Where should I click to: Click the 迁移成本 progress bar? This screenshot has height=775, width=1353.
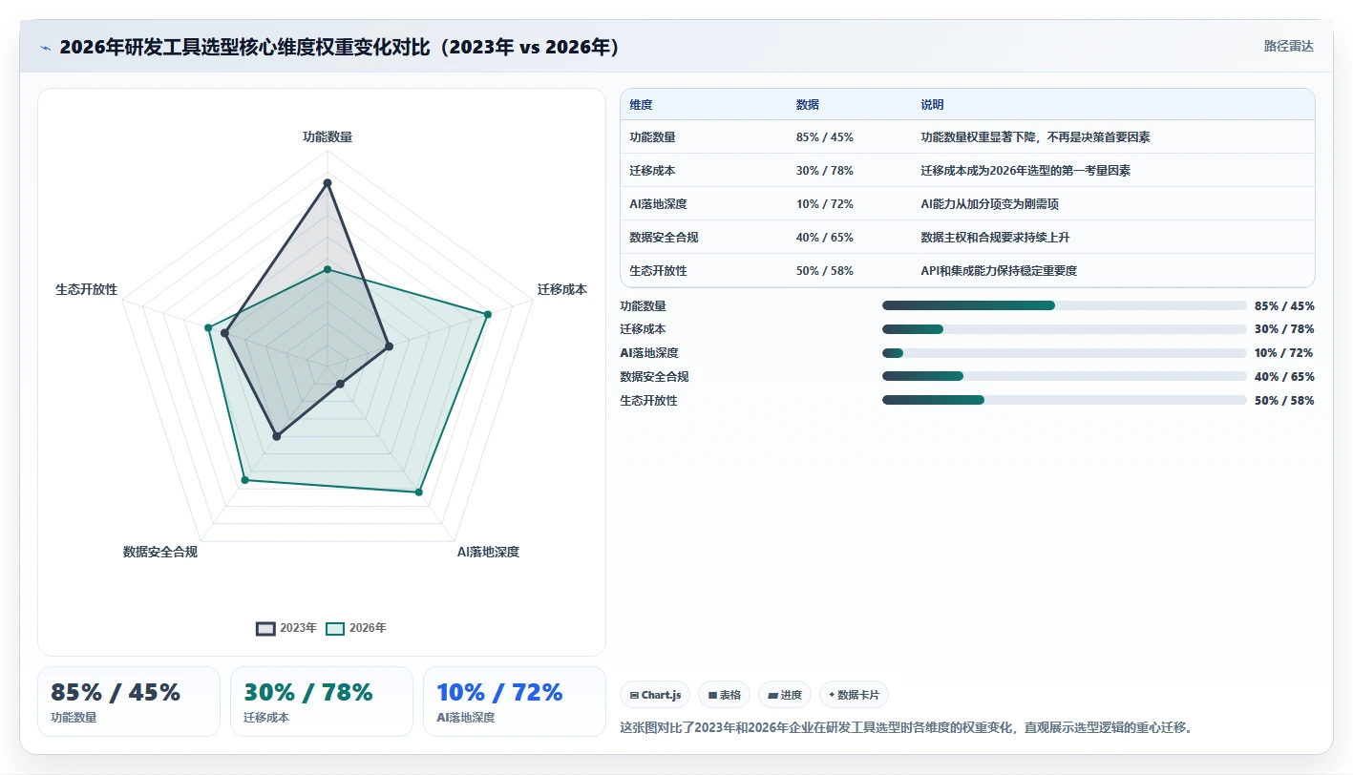point(1065,329)
